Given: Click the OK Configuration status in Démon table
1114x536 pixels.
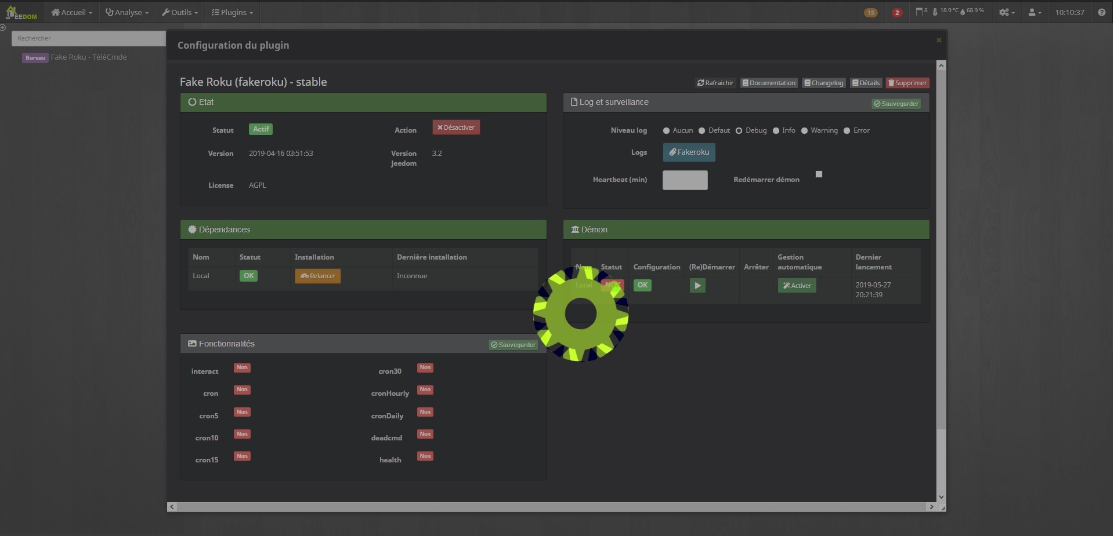Looking at the screenshot, I should (642, 285).
